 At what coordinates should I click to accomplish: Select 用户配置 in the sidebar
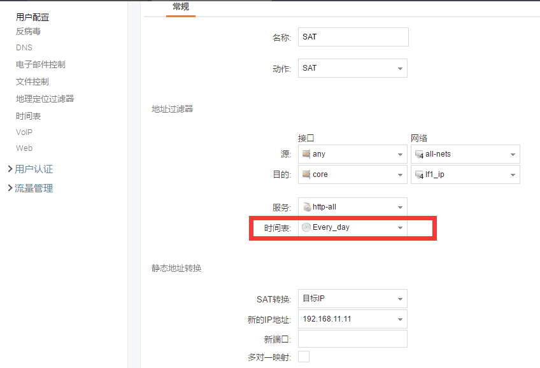point(32,17)
